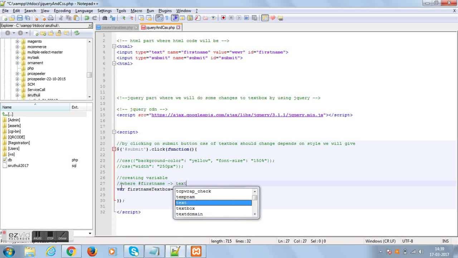
Task: Click the Replace toolbar icon
Action: pyautogui.click(x=113, y=18)
